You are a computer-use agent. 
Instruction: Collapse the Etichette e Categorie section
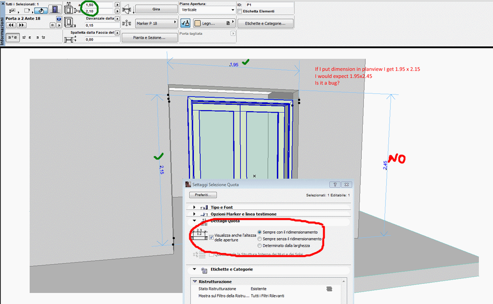pyautogui.click(x=194, y=269)
